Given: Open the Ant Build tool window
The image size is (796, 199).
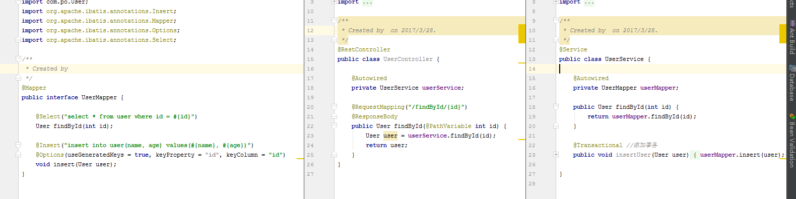Looking at the screenshot, I should click(792, 38).
